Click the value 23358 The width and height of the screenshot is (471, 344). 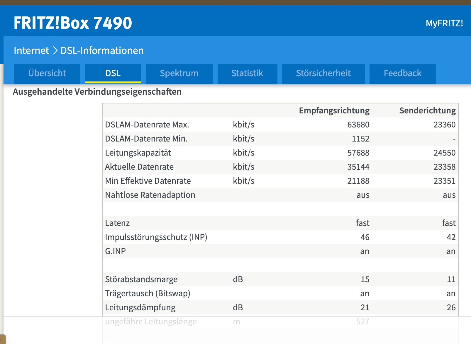(445, 167)
